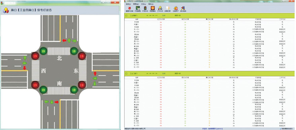Collapse the second intersection group header box
296x130 pixels.
click(126, 73)
